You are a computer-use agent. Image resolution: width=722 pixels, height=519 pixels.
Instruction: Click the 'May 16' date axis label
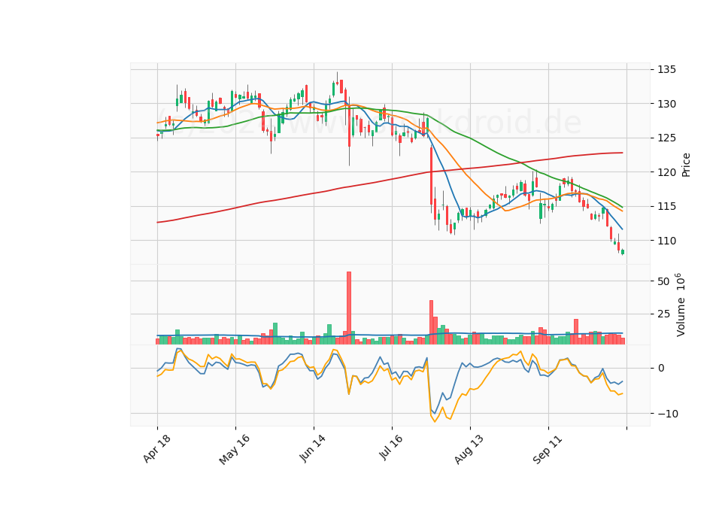235,450
